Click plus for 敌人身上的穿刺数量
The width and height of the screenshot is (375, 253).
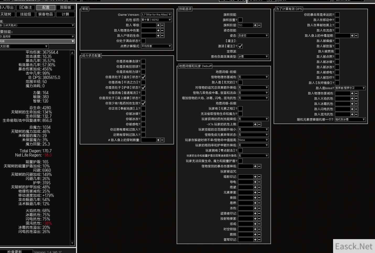pos(158,140)
